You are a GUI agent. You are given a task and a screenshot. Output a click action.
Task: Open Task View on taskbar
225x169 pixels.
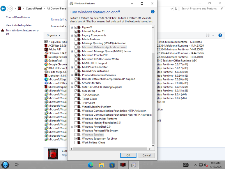point(17,165)
